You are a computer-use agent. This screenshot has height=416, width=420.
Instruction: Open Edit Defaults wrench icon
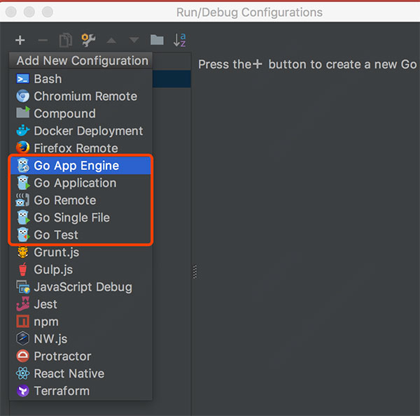[x=88, y=41]
